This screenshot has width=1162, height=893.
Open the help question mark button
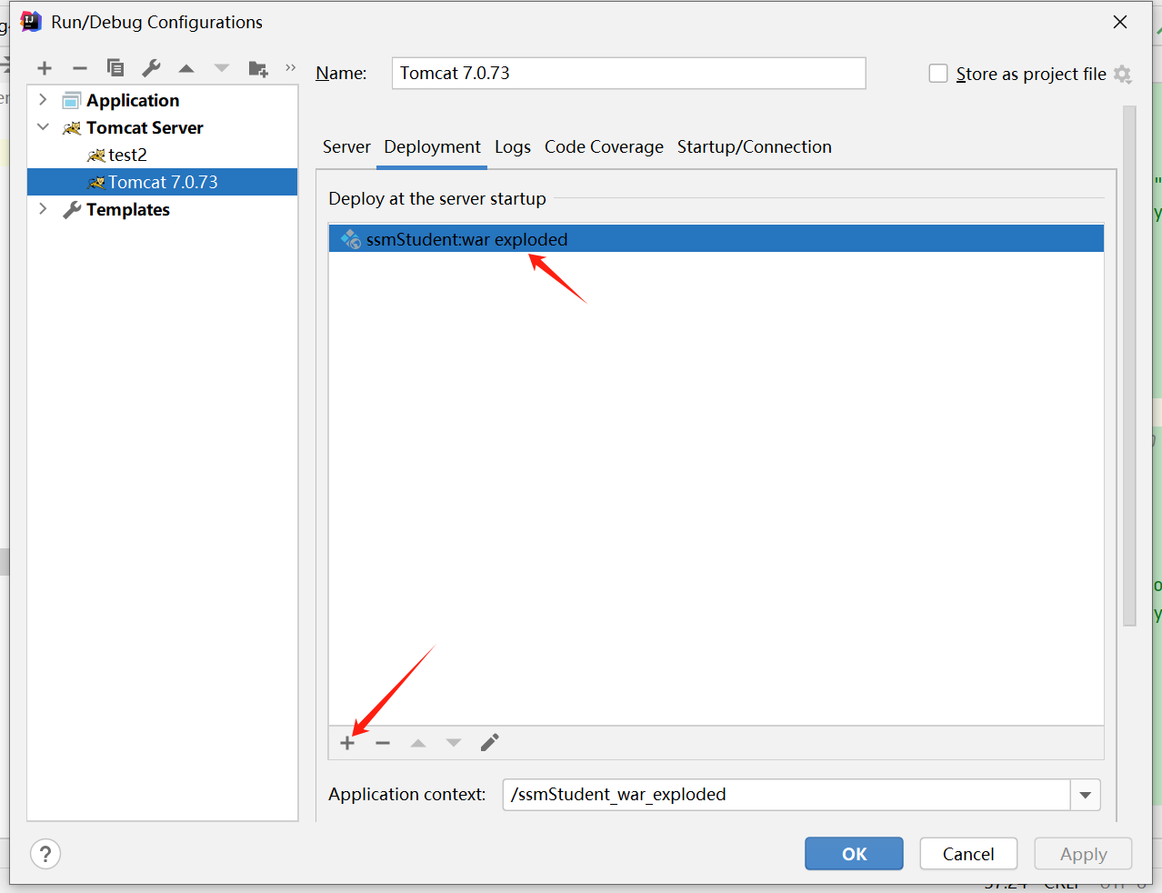[x=45, y=854]
